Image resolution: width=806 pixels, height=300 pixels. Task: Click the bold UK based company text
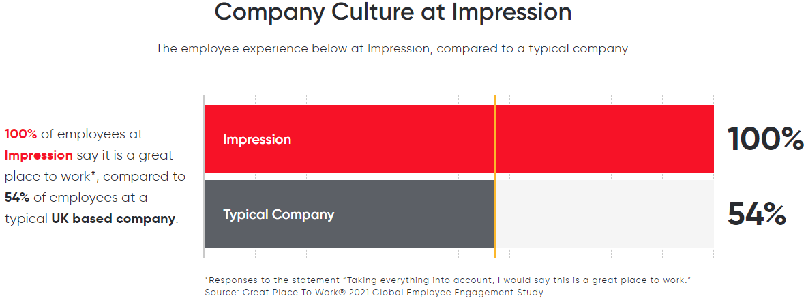pos(113,218)
